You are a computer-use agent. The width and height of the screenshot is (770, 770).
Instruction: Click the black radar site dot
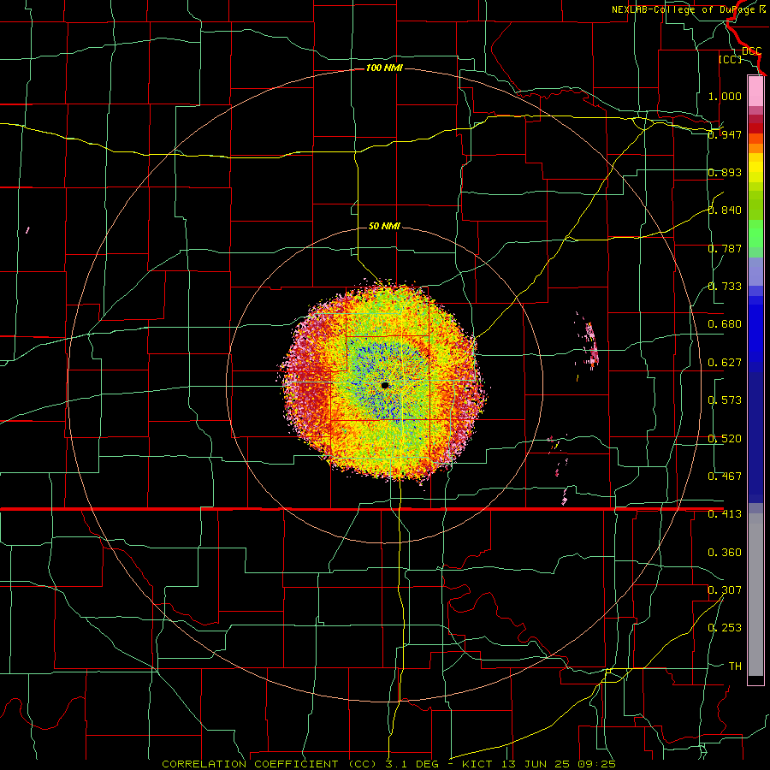point(385,386)
